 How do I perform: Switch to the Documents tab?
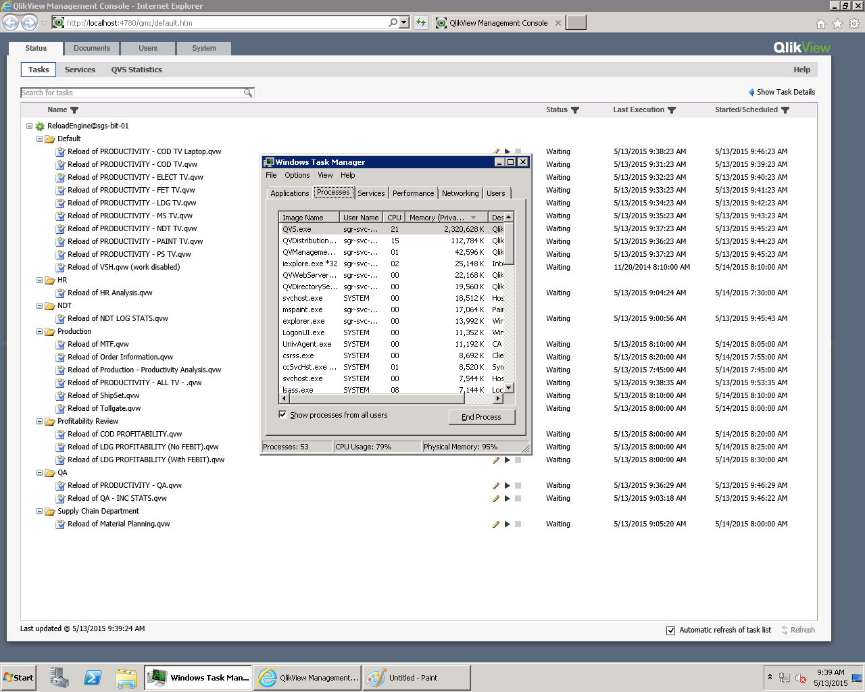click(92, 49)
